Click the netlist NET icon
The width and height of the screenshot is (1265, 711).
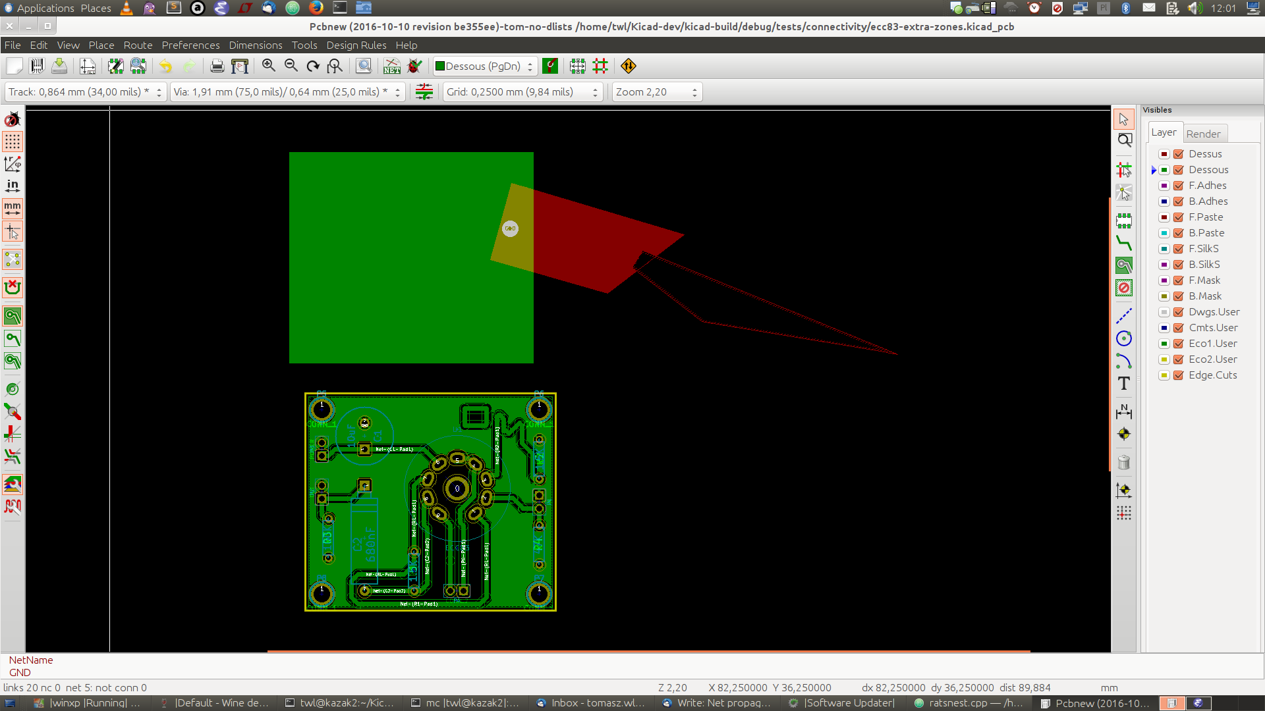(x=392, y=66)
